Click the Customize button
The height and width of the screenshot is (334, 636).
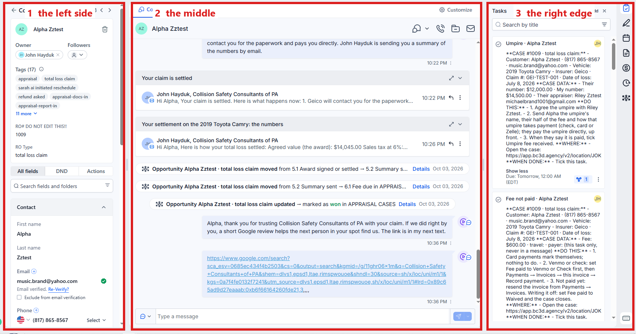456,10
